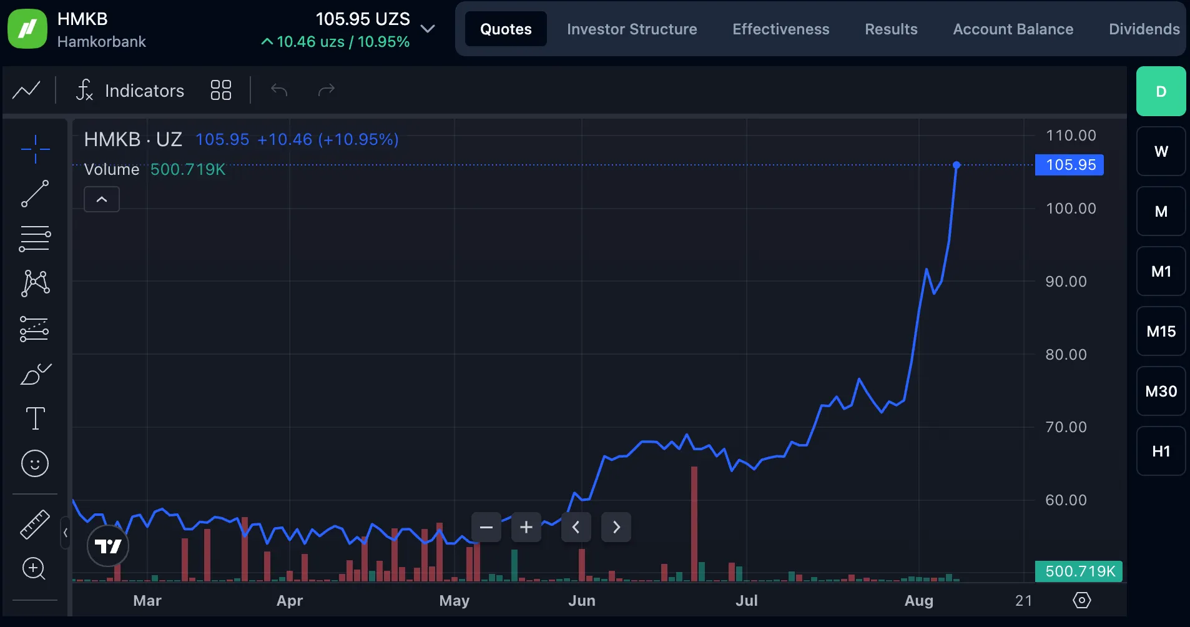Switch to the Dividends tab
1190x627 pixels.
pyautogui.click(x=1144, y=29)
